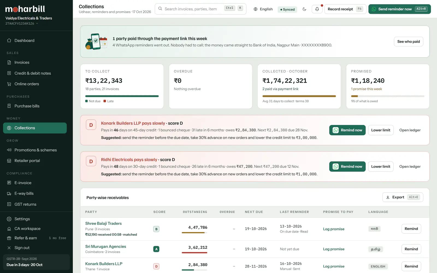
Task: Click Lower limit for Ridhi Electricals
Action: (380, 167)
